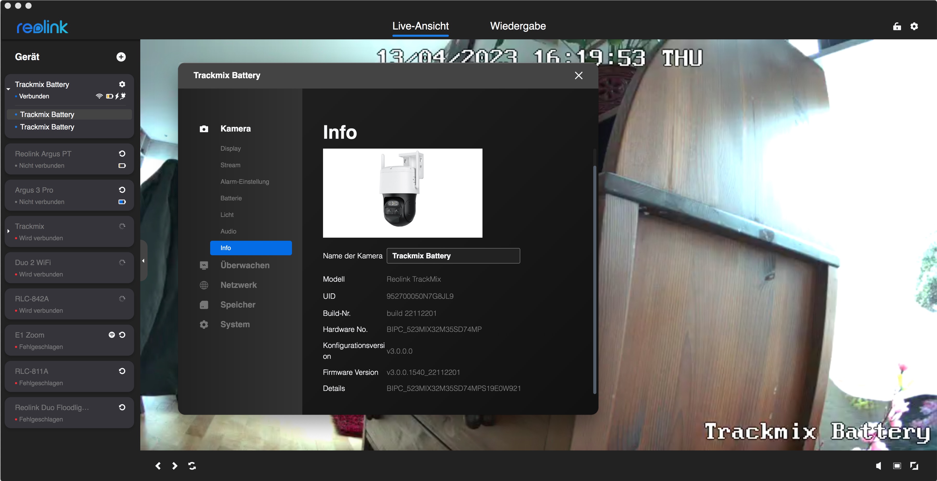
Task: Switch to the Wiedergabe tab
Action: coord(518,26)
